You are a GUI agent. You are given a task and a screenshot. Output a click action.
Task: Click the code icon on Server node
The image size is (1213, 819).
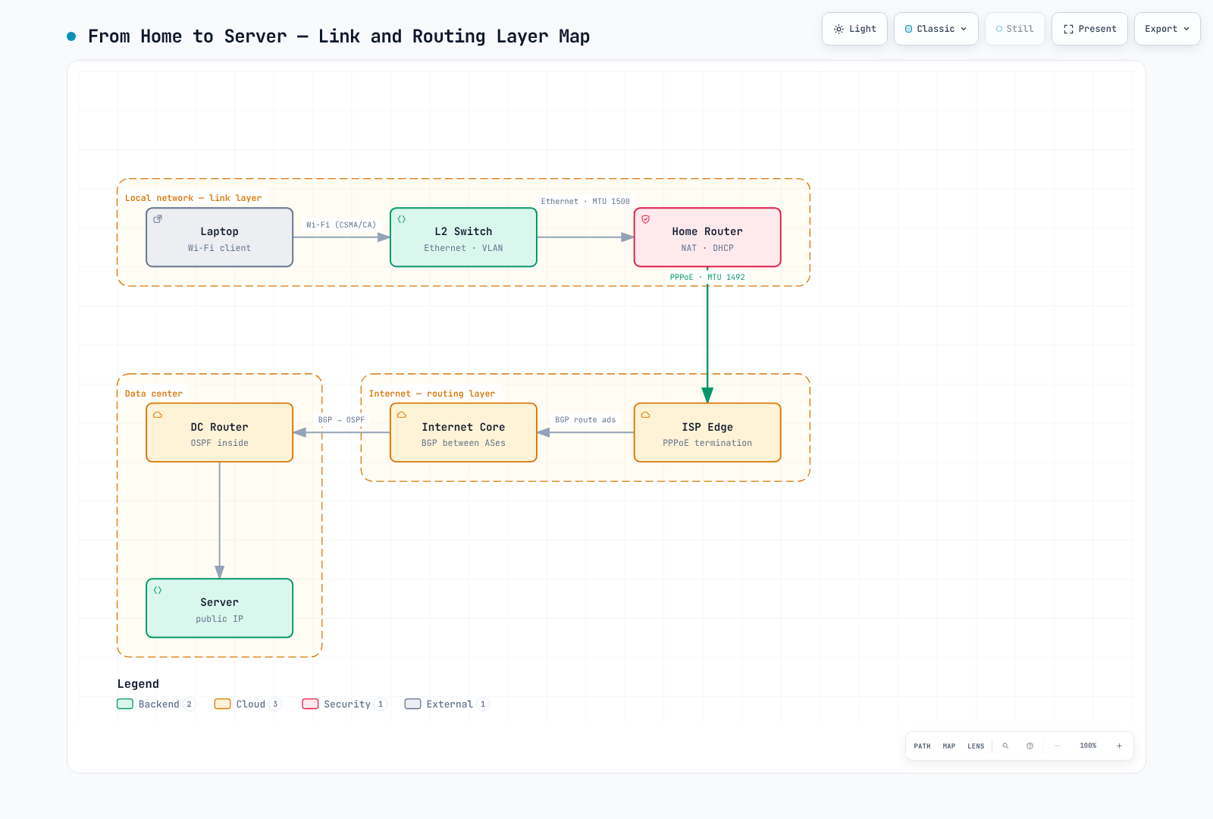coord(158,590)
